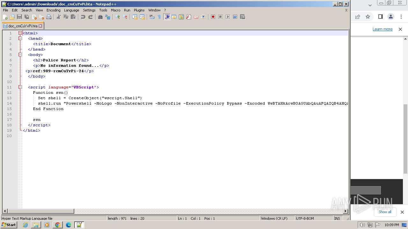Open Google Chrome from the taskbar

pyautogui.click(x=58, y=225)
